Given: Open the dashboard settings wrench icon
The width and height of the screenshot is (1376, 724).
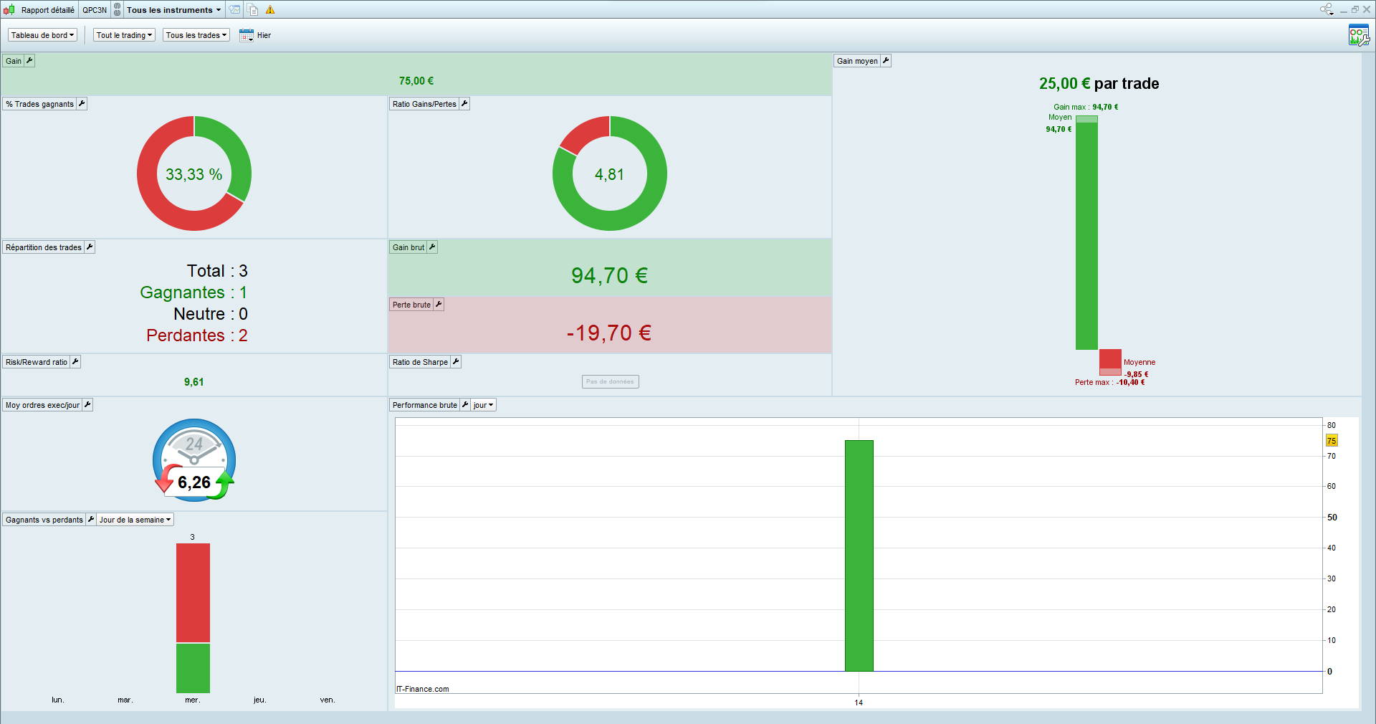Looking at the screenshot, I should pyautogui.click(x=1358, y=35).
